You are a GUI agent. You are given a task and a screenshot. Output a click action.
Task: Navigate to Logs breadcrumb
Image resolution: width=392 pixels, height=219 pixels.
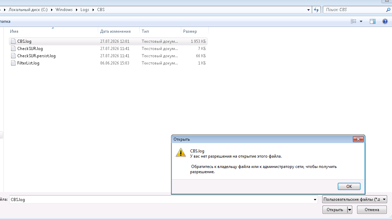(x=85, y=10)
